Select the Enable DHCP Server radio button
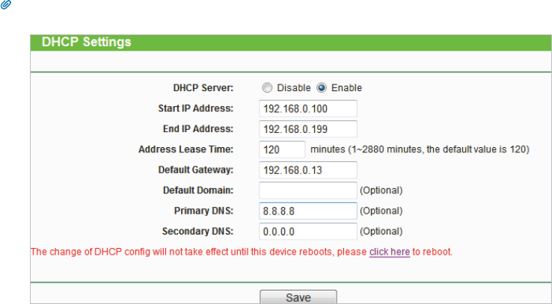The image size is (552, 304). click(322, 87)
